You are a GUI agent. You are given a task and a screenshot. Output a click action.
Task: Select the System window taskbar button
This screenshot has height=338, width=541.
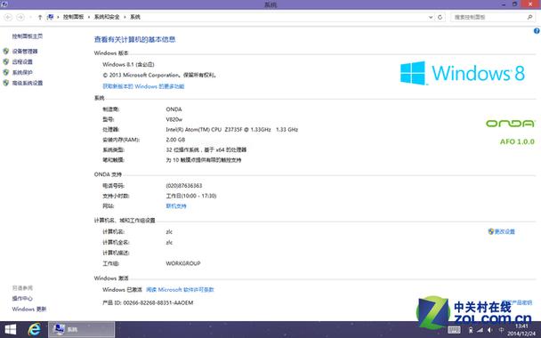(x=82, y=329)
